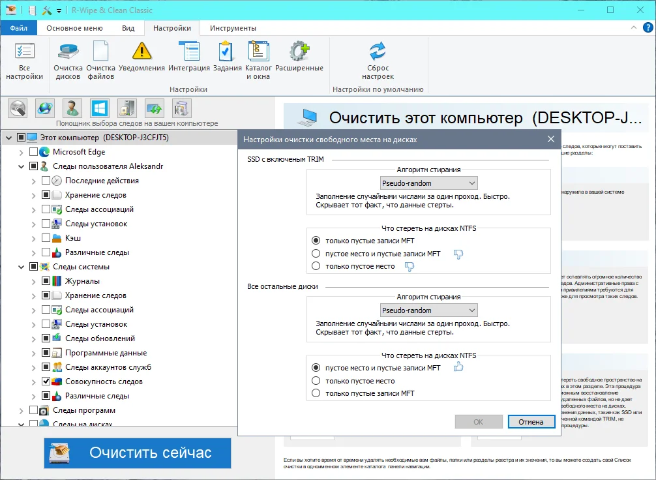This screenshot has height=480, width=656.
Task: Click the Microsoft Edge icon in the tree
Action: click(x=44, y=152)
